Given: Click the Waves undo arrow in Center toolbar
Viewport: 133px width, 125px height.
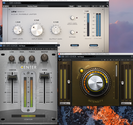Looking at the screenshot, I should click(5, 49).
